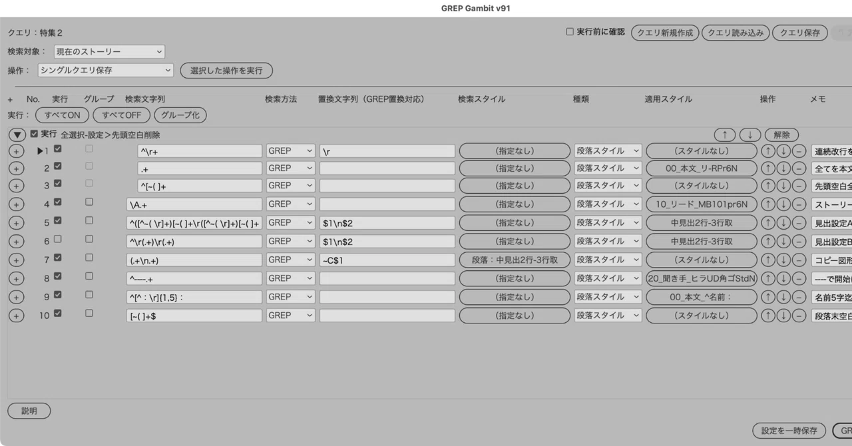The image size is (852, 446).
Task: Click the クエリ読み込み button
Action: [736, 33]
